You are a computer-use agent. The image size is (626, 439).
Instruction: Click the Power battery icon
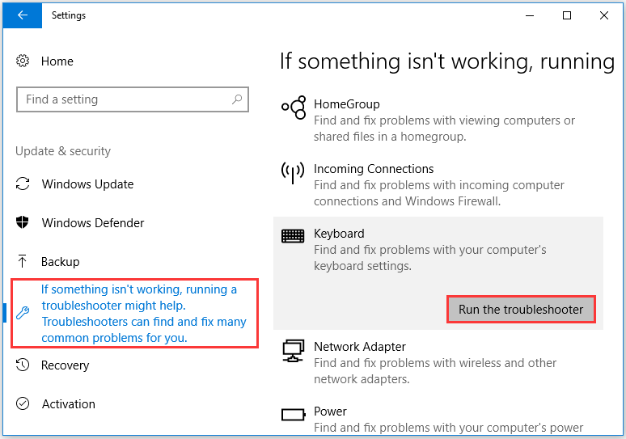click(294, 415)
